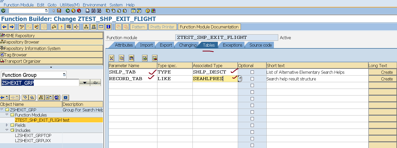
Task: Delete a row using the remove-row icon
Action: point(154,58)
